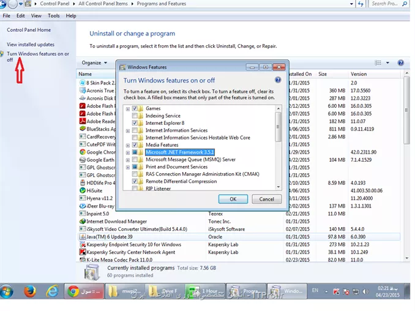This screenshot has width=415, height=311.
Task: Click Kaspersky tray icon
Action: click(x=336, y=291)
